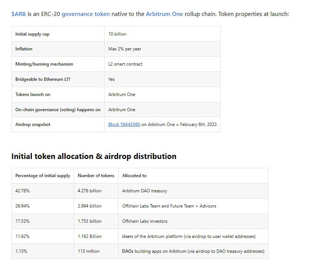310x272 pixels.
Task: Click the 'Inflation' row label
Action: [x=24, y=49]
